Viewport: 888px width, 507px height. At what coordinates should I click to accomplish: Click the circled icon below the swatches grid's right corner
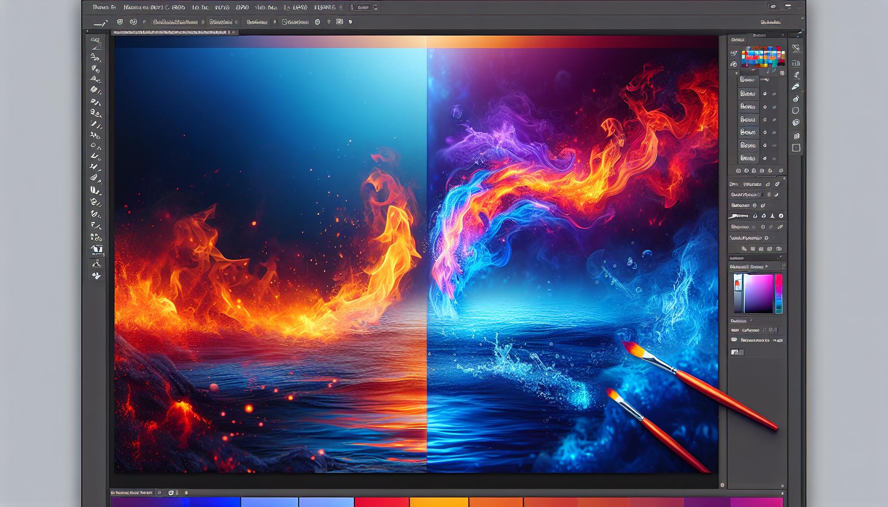782,73
